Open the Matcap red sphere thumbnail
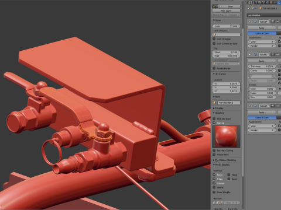 point(226,136)
